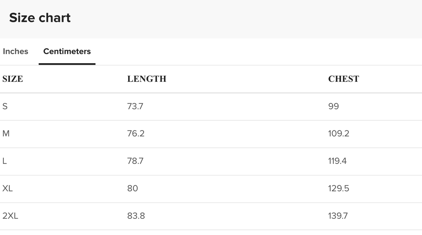
Task: Click the CHEST column header
Action: click(x=343, y=79)
